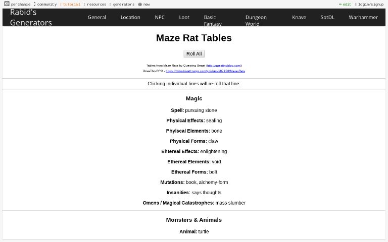Click the perchance dice logo icon
This screenshot has width=388, height=242.
click(x=7, y=4)
